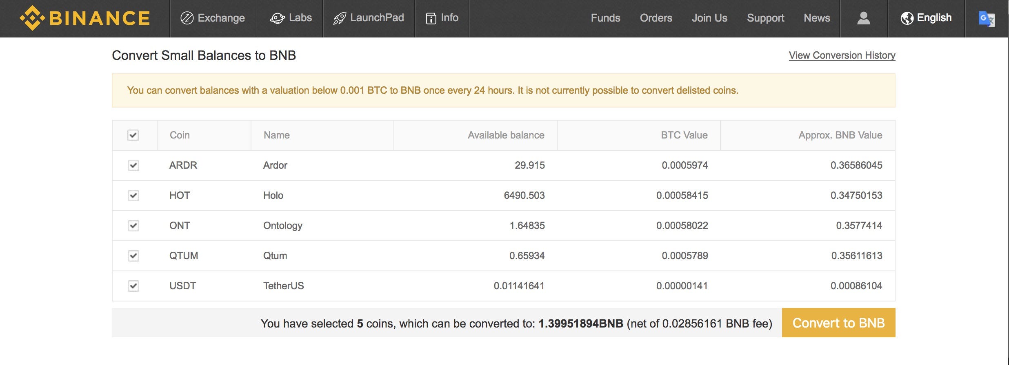Click the 1.64835 available balance value
The height and width of the screenshot is (365, 1009).
click(x=527, y=226)
